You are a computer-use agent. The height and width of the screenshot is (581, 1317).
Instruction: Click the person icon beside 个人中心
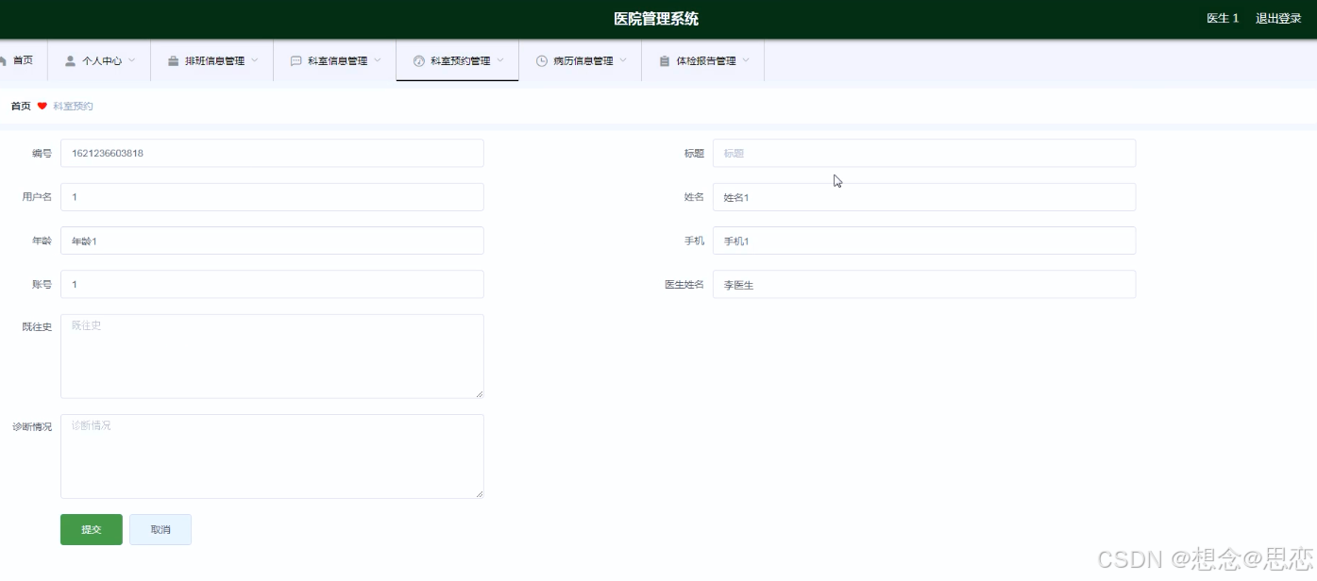70,60
